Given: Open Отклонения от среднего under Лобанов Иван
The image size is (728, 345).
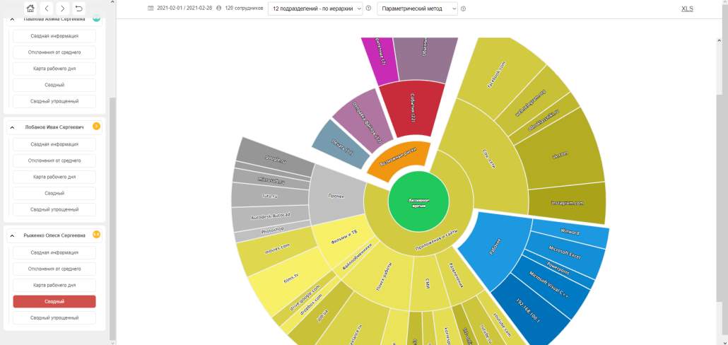Looking at the screenshot, I should click(54, 160).
